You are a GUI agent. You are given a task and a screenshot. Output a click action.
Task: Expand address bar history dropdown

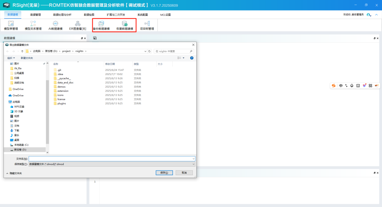(145, 51)
